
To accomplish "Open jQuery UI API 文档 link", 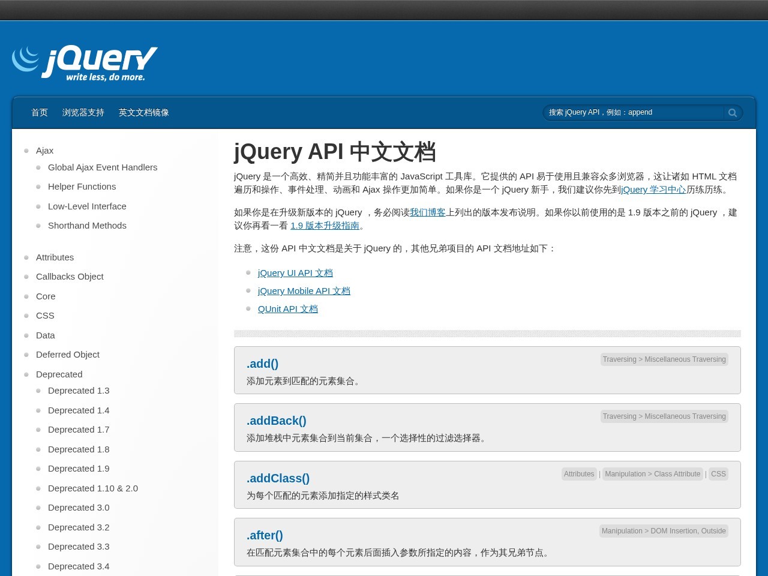I will 295,273.
